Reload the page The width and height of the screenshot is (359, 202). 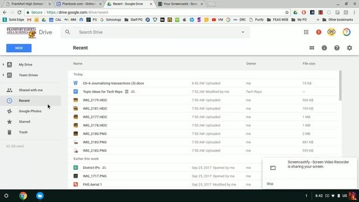[20, 12]
